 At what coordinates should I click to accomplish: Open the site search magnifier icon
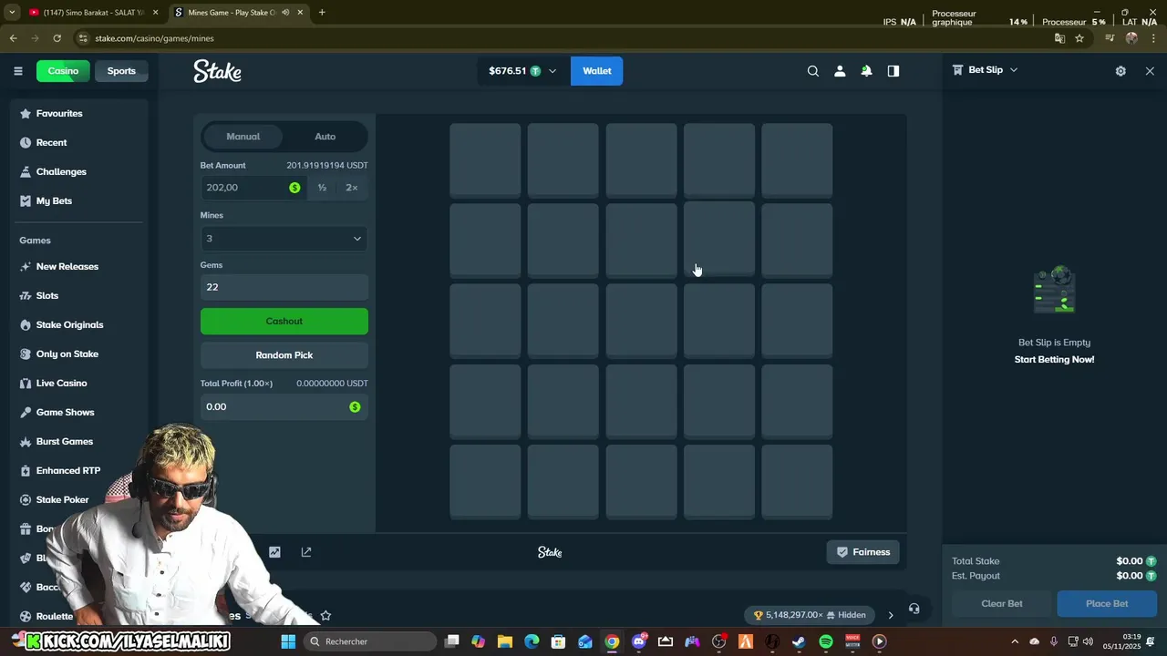[813, 71]
